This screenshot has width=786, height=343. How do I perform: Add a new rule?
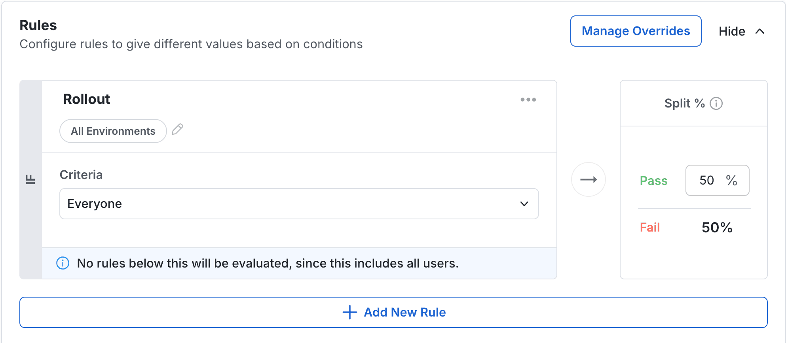point(394,312)
